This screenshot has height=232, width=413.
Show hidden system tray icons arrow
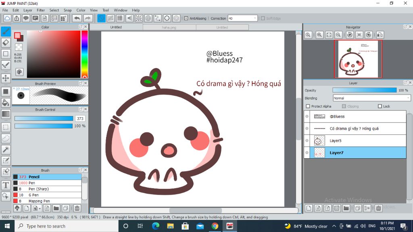334,226
